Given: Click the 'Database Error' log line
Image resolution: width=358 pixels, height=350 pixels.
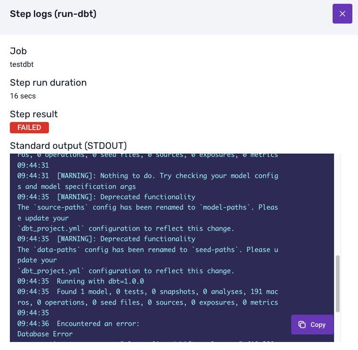Looking at the screenshot, I should (45, 334).
